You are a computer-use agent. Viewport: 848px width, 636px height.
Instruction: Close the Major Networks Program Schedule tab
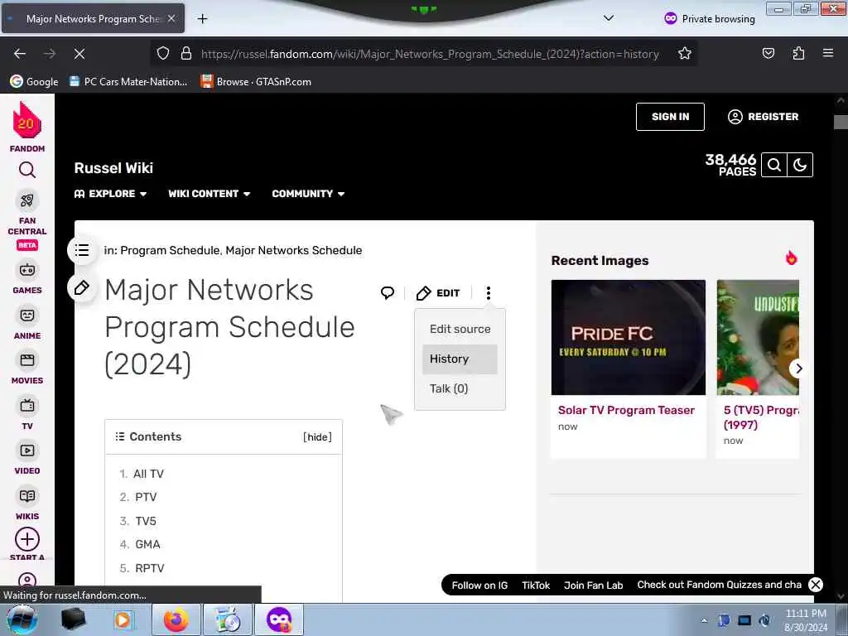[171, 19]
